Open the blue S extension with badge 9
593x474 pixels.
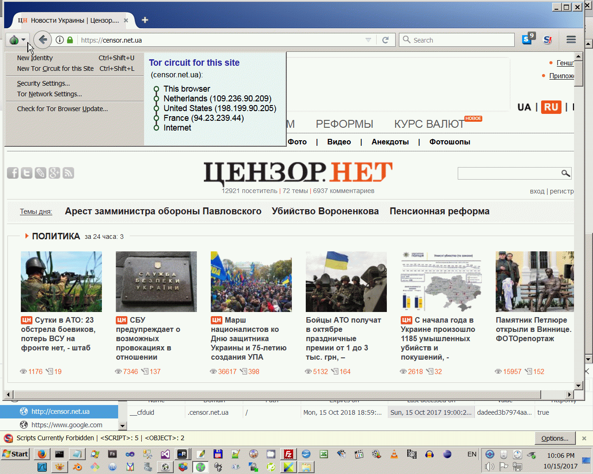528,39
